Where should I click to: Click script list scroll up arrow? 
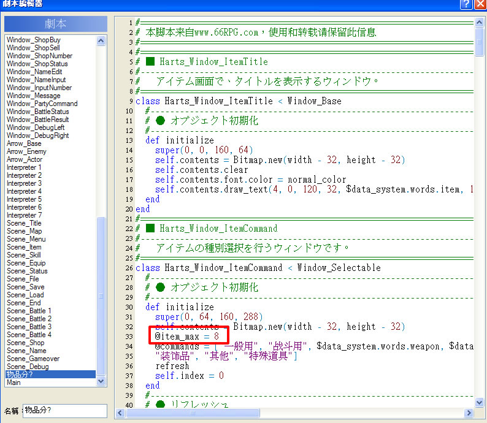tap(101, 40)
